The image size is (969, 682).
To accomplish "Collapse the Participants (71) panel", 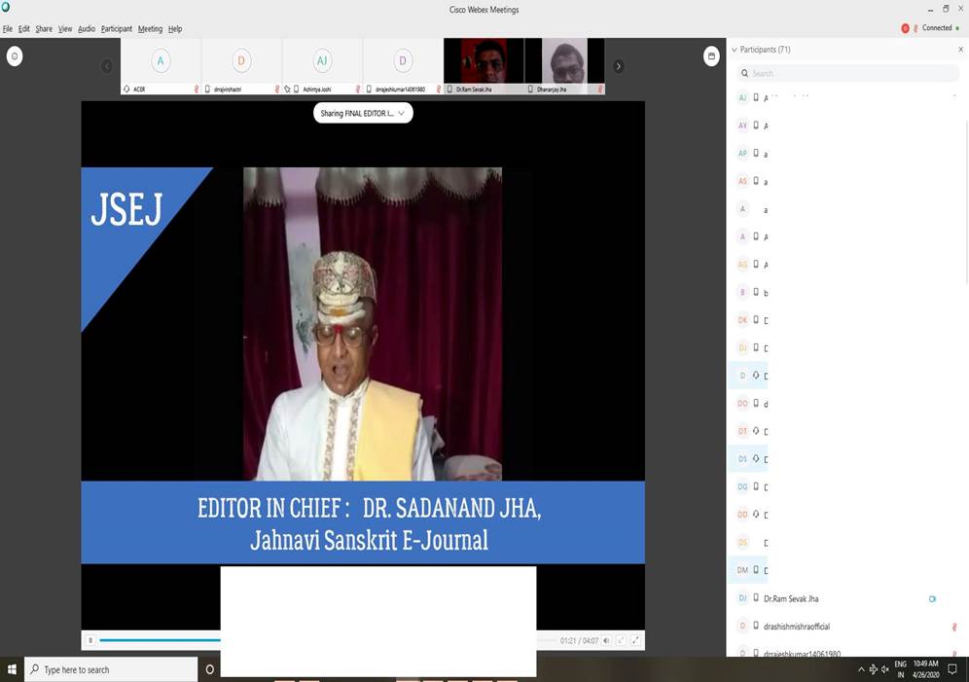I will click(x=735, y=50).
